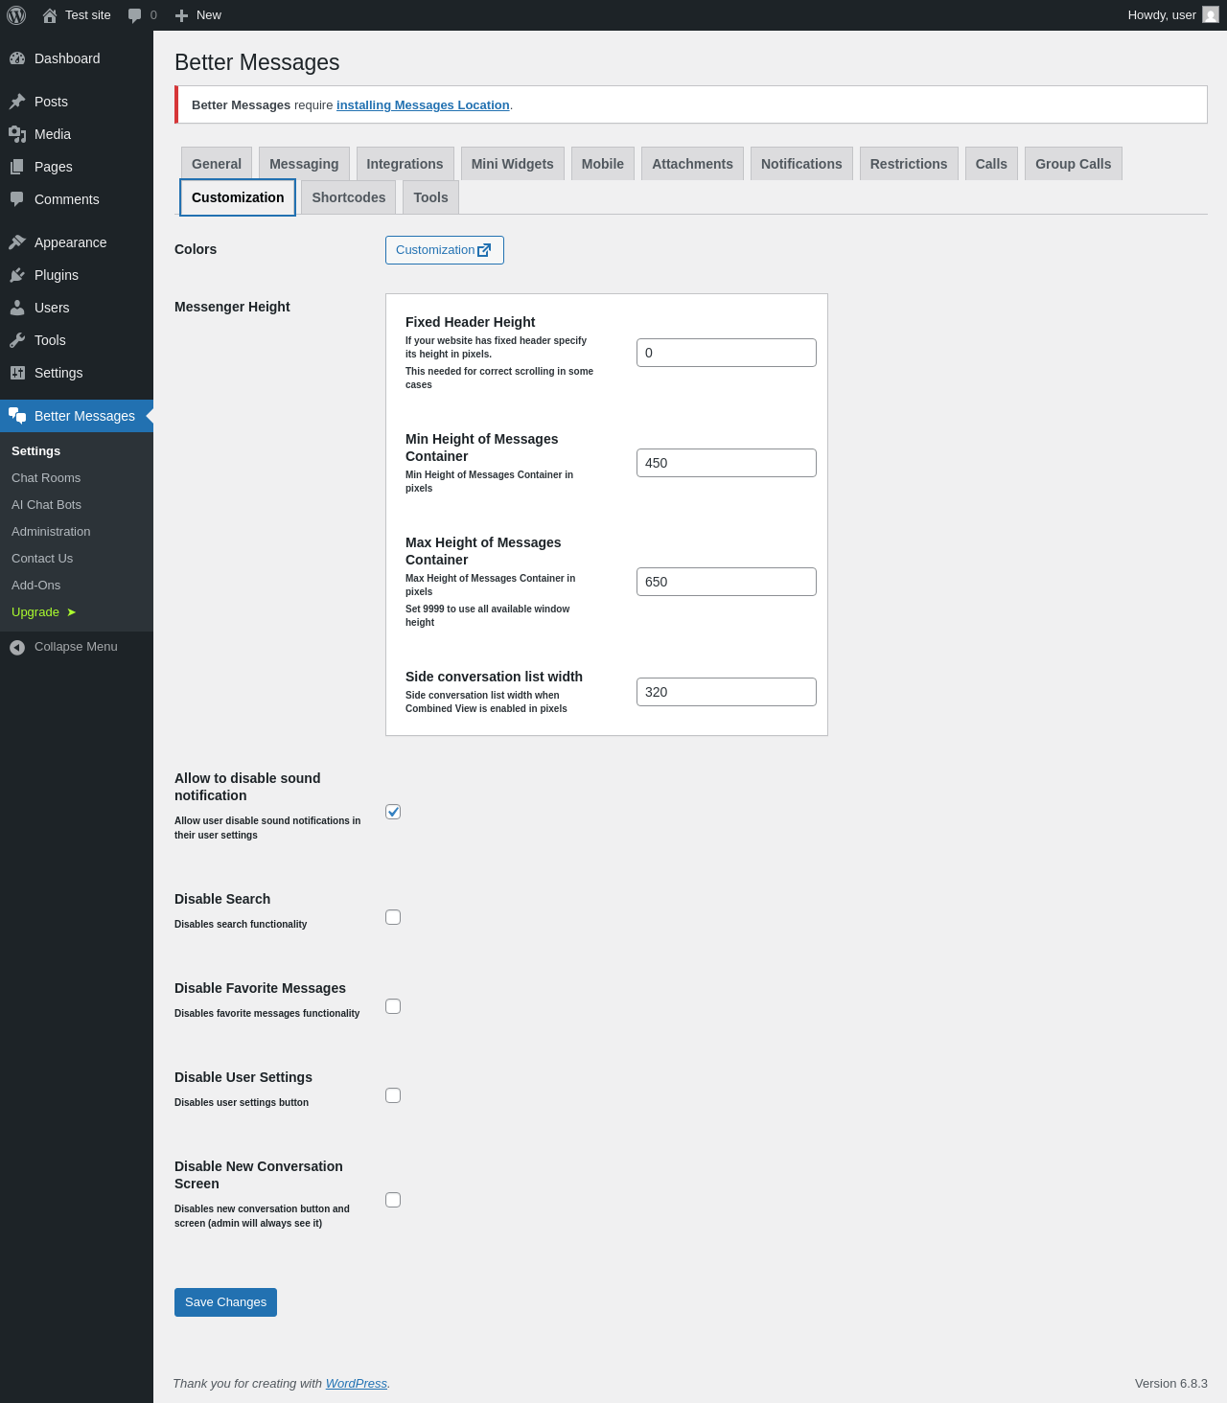Open the Integrations tab
Viewport: 1227px width, 1403px height.
click(405, 164)
